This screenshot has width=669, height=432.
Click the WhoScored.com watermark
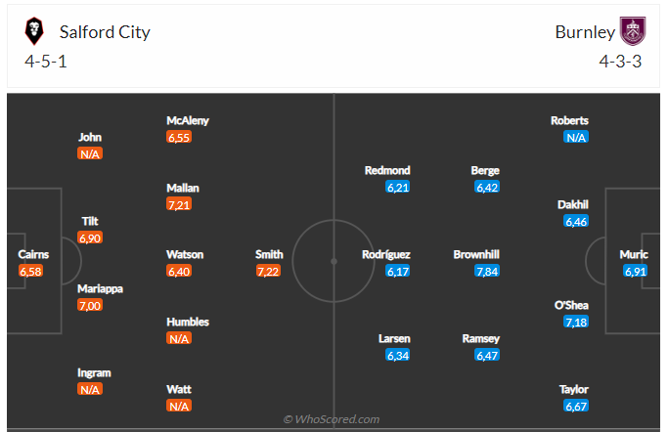332,419
